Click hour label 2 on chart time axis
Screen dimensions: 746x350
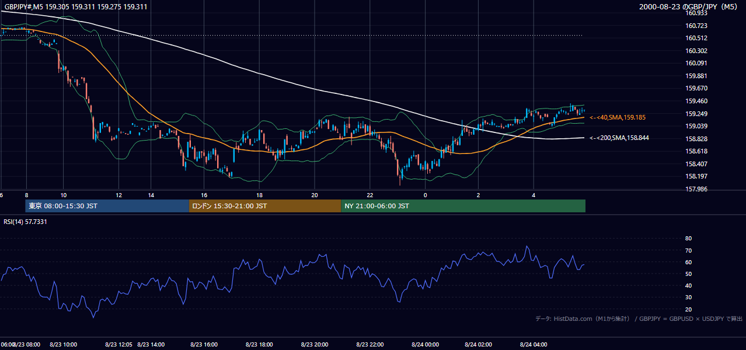(478, 195)
